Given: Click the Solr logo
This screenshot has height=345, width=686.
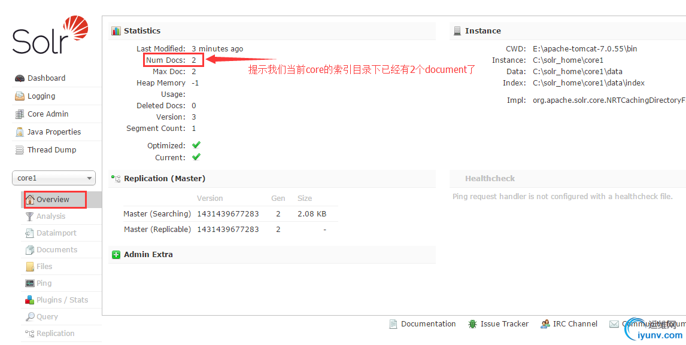Looking at the screenshot, I should coord(51,35).
